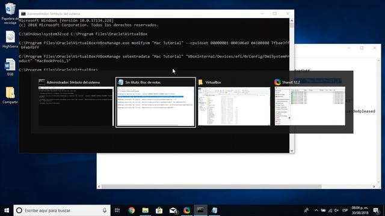Launch Google Chrome from taskbar
385x216 pixels.
tap(131, 211)
